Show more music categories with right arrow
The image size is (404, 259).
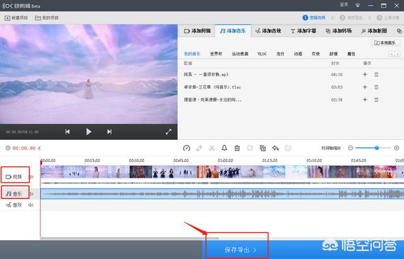(x=398, y=54)
